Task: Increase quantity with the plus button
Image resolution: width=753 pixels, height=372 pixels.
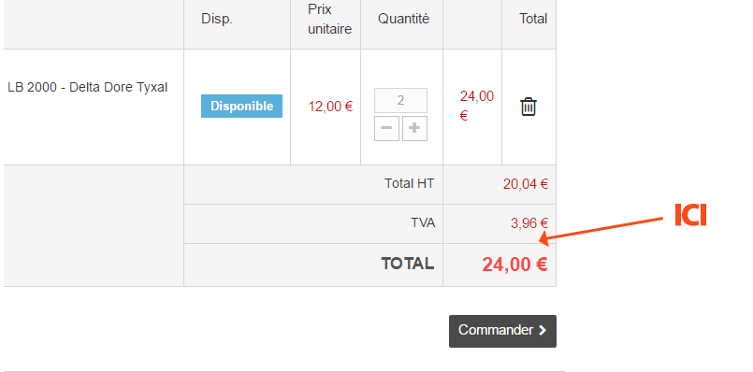Action: pyautogui.click(x=414, y=128)
